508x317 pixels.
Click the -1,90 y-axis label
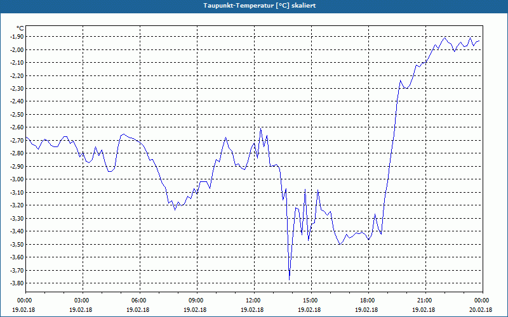18,37
